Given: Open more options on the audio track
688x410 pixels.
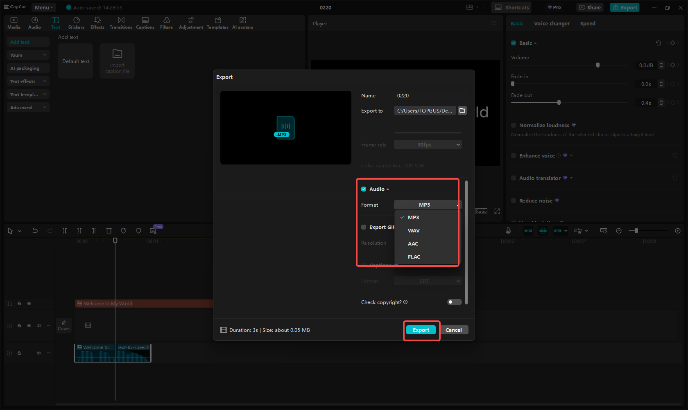Looking at the screenshot, I should pyautogui.click(x=49, y=353).
